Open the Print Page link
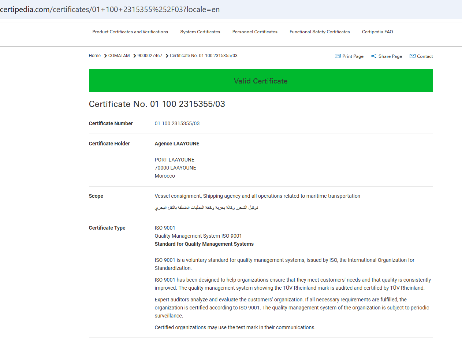Viewport: 462px width, 338px height. pyautogui.click(x=353, y=56)
